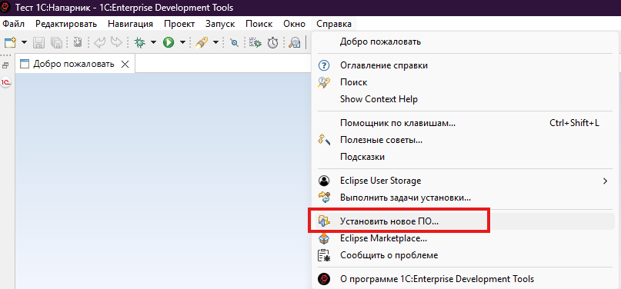
Task: Select Поиск entry in the Справка menu
Action: pyautogui.click(x=464, y=82)
